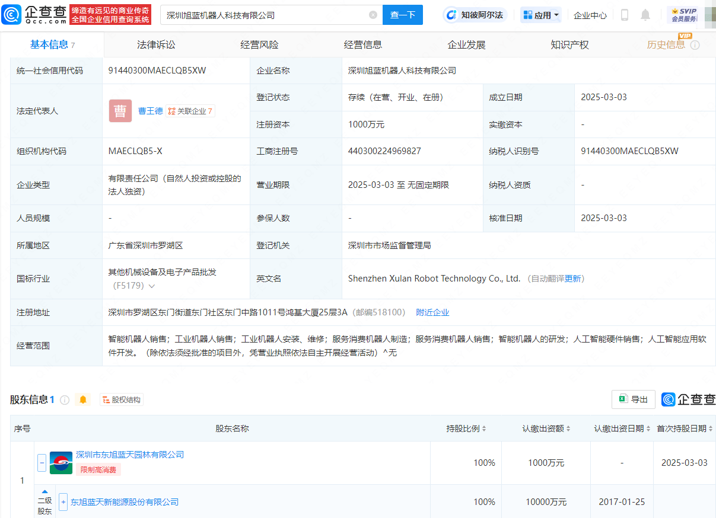Click the 知彼阿尔法 AI assistant icon
716x518 pixels.
point(452,15)
